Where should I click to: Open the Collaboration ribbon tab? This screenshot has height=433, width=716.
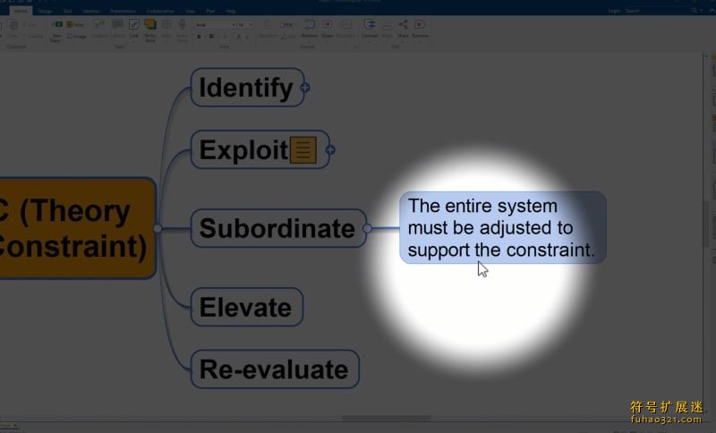[x=160, y=11]
